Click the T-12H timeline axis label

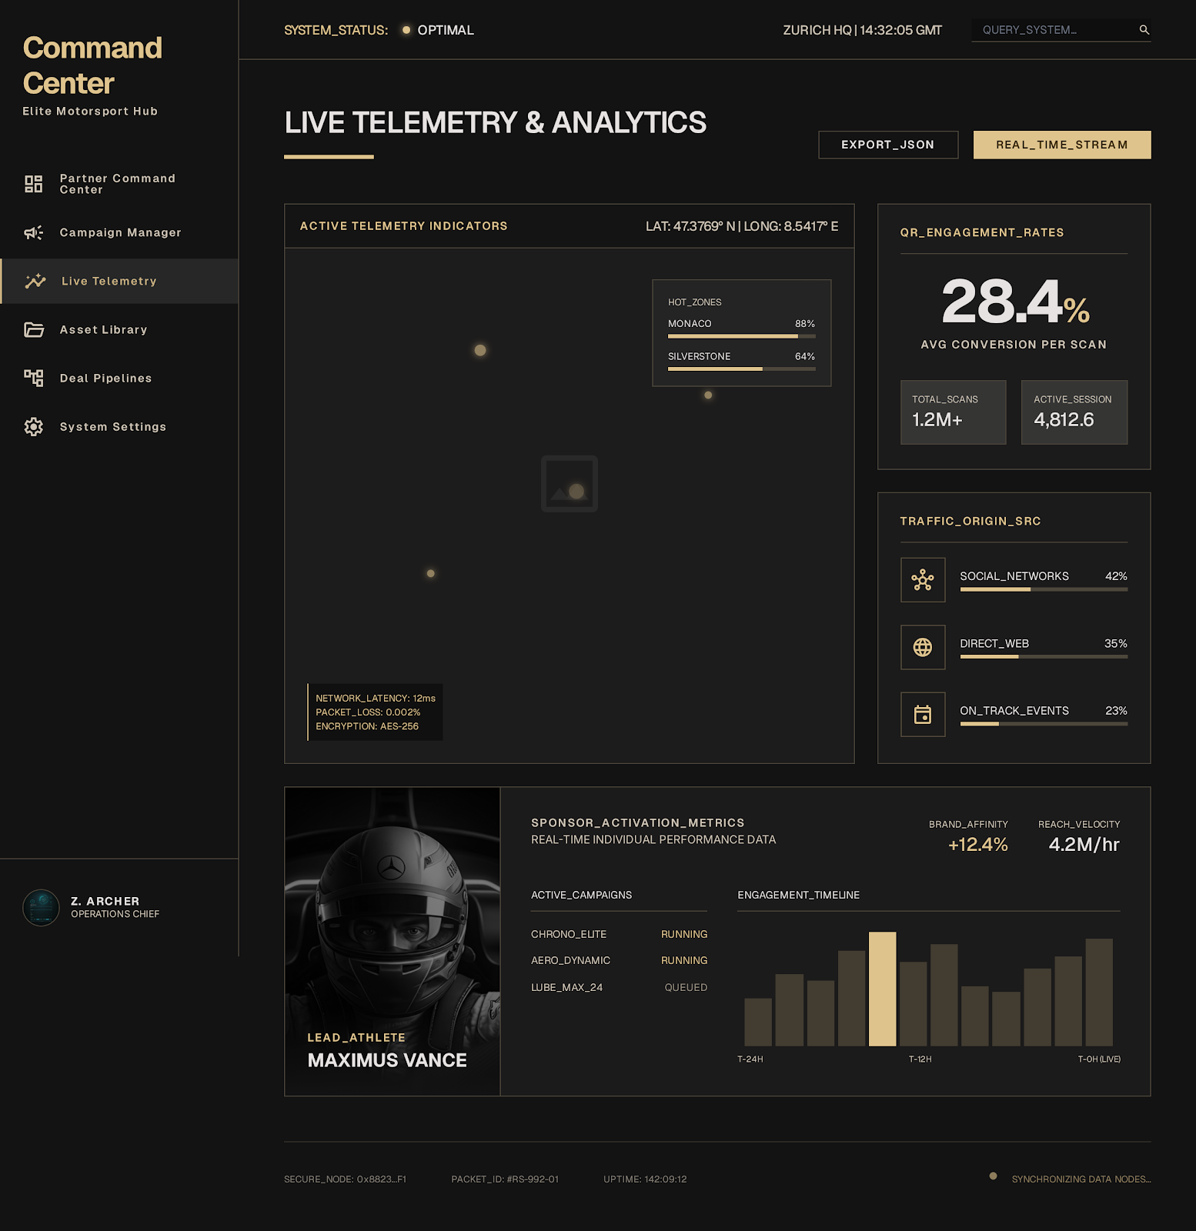tap(920, 1059)
